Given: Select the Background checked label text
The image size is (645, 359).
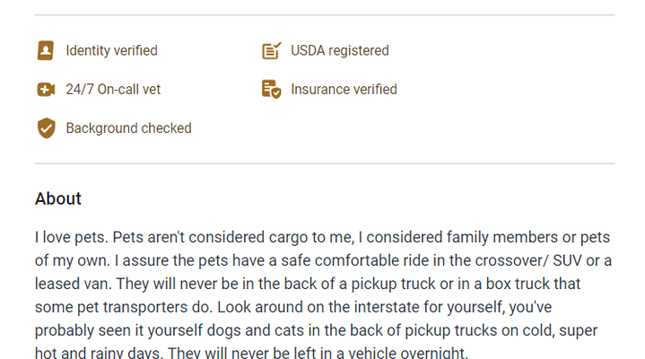Looking at the screenshot, I should click(x=129, y=128).
